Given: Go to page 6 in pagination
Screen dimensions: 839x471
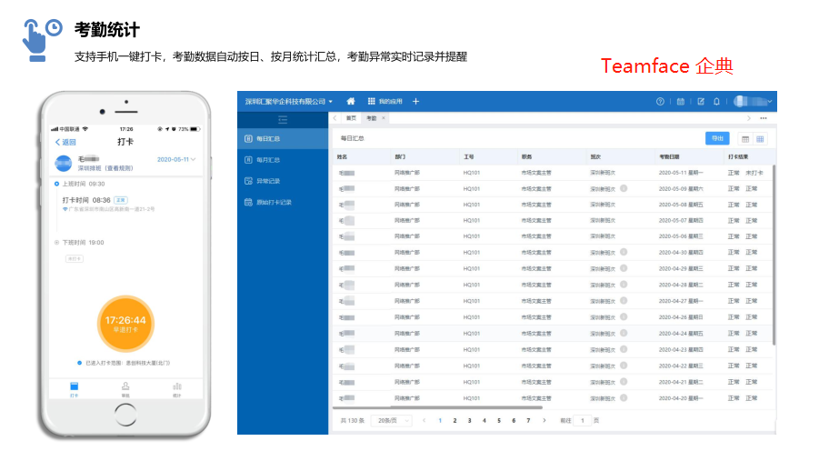Looking at the screenshot, I should (x=514, y=421).
